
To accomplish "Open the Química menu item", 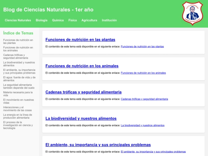I will click(58, 20).
